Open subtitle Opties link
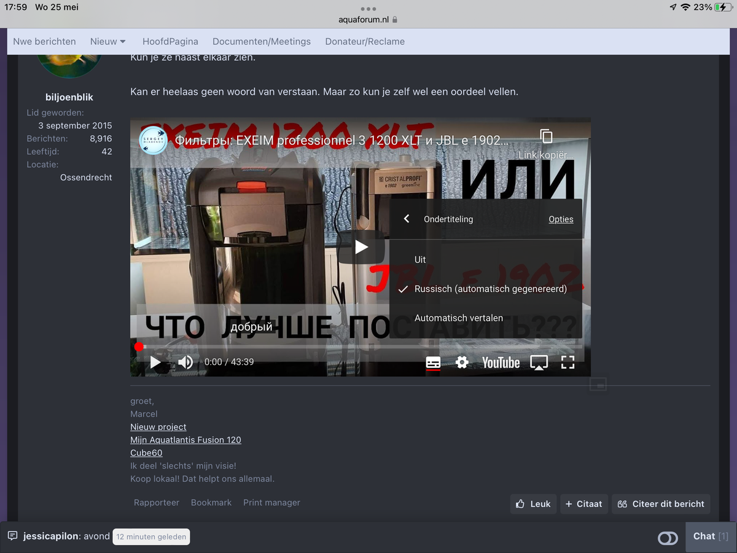This screenshot has height=553, width=737. click(561, 219)
